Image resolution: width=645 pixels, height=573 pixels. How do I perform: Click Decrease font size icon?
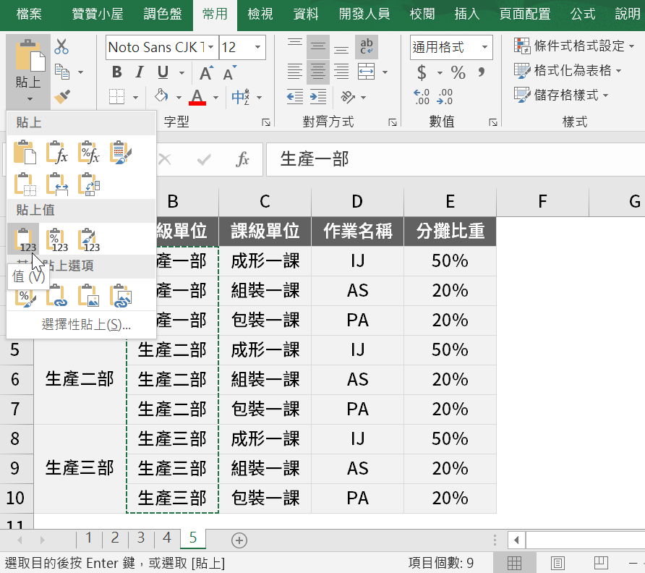pos(230,72)
